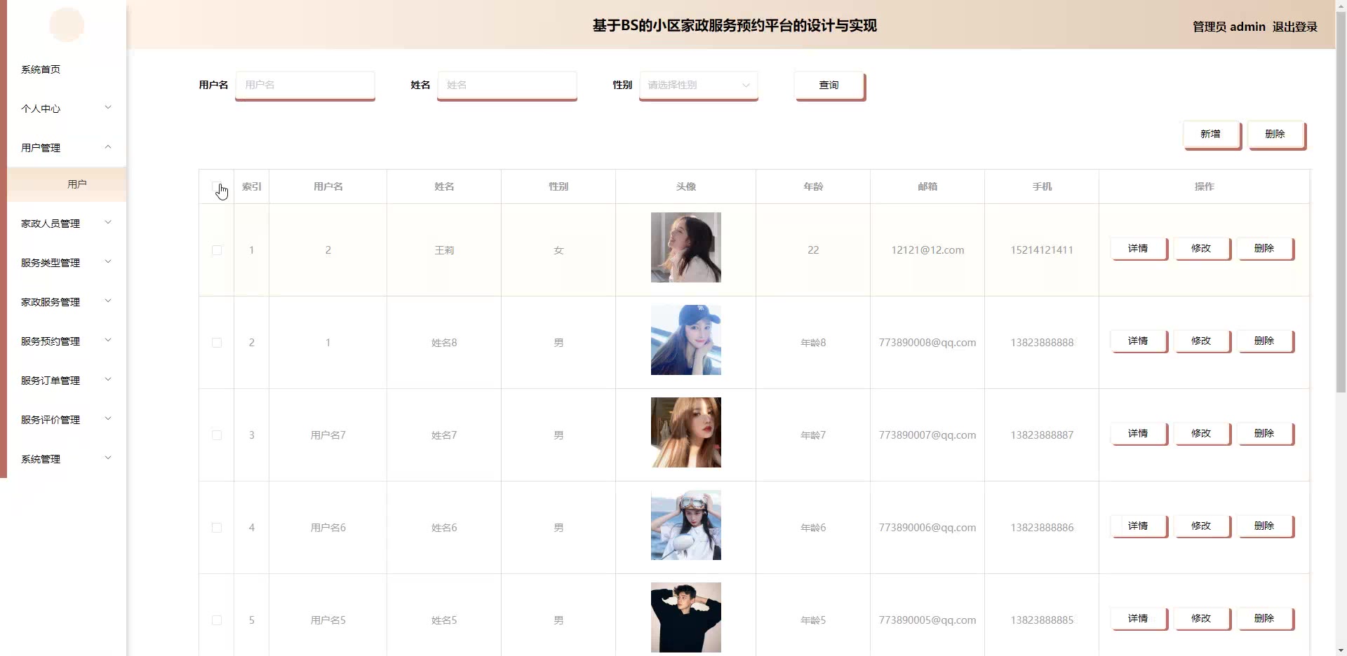Expand the 服务类型管理 chevron
Viewport: 1347px width, 656px height.
[x=108, y=261]
